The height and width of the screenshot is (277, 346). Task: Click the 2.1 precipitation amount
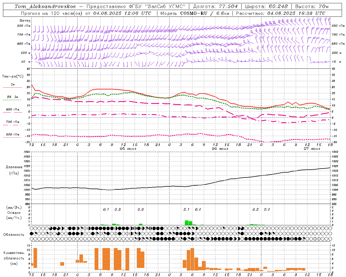click(x=187, y=209)
